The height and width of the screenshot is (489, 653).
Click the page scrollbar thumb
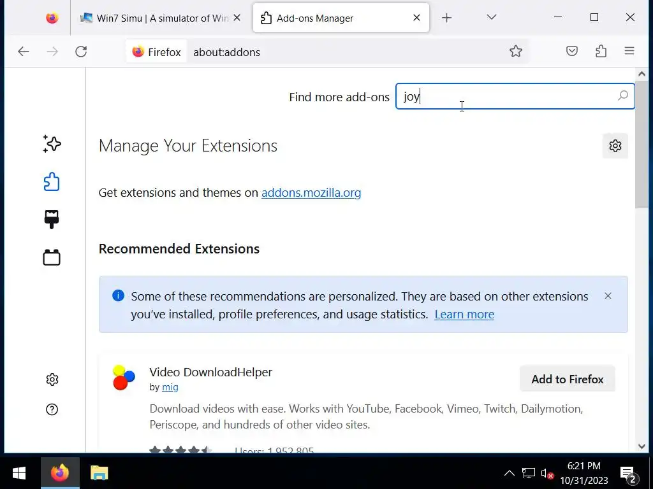click(x=642, y=146)
